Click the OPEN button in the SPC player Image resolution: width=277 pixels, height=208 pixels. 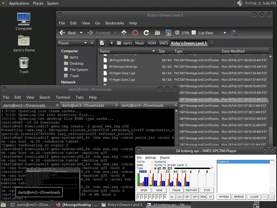(x=144, y=190)
